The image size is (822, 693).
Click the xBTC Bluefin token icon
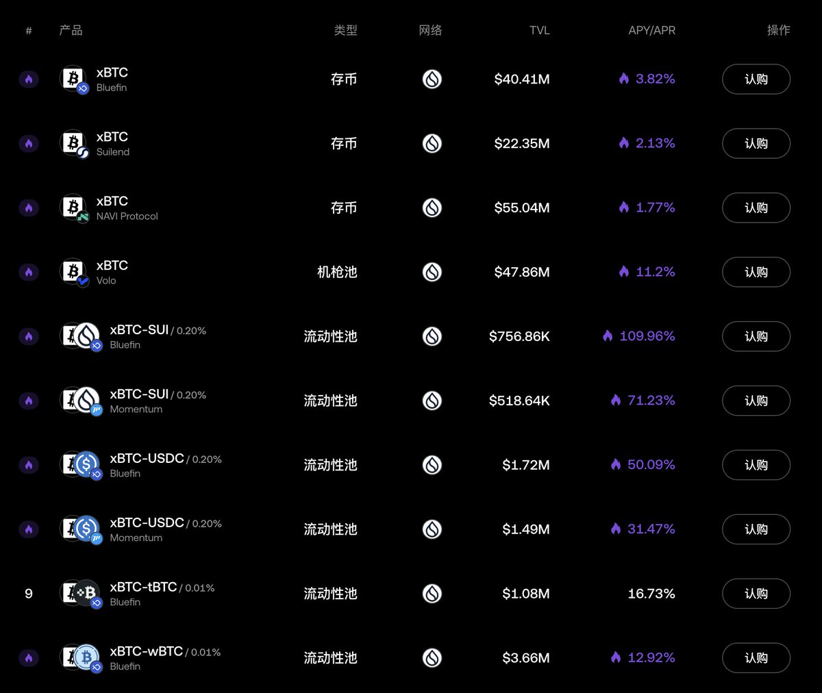point(73,79)
